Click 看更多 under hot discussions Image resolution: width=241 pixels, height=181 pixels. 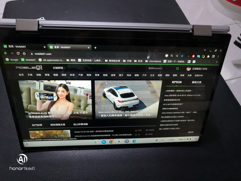point(190,132)
